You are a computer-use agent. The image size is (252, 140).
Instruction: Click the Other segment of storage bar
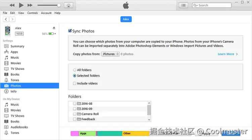(136, 133)
